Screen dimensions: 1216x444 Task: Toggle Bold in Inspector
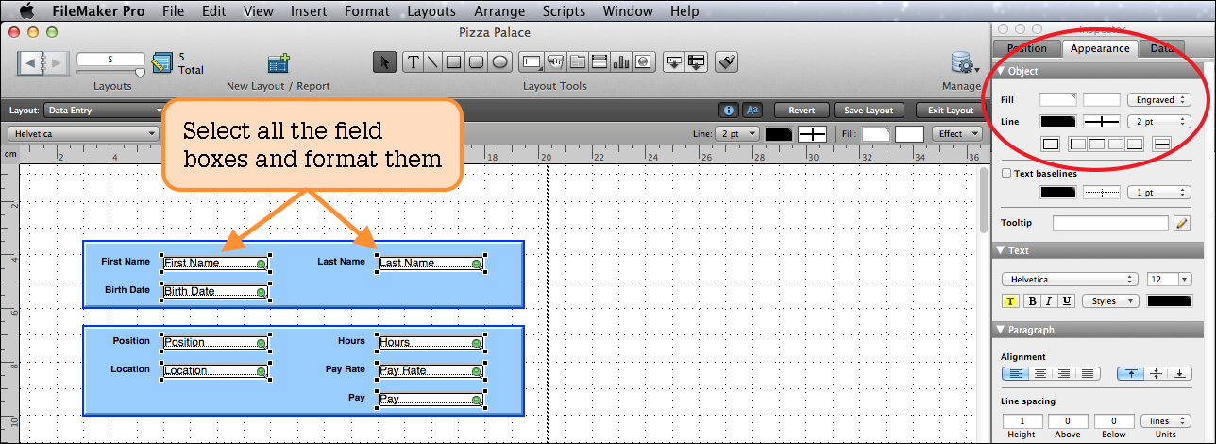(1033, 301)
